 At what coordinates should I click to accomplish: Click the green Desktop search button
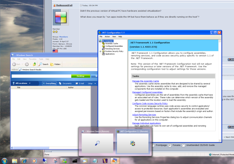click(81, 76)
